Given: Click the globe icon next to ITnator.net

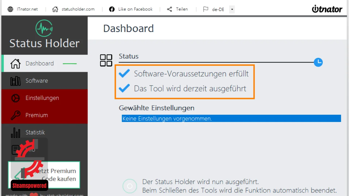Looking at the screenshot, I should [x=10, y=9].
